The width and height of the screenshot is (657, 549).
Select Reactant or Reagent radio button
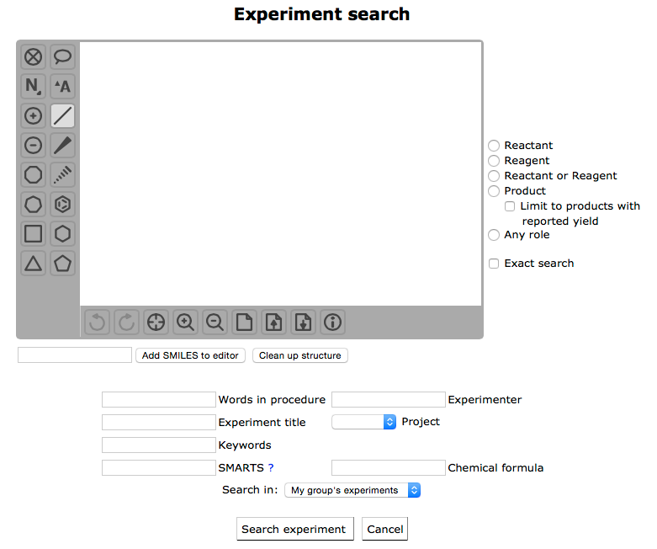click(494, 176)
